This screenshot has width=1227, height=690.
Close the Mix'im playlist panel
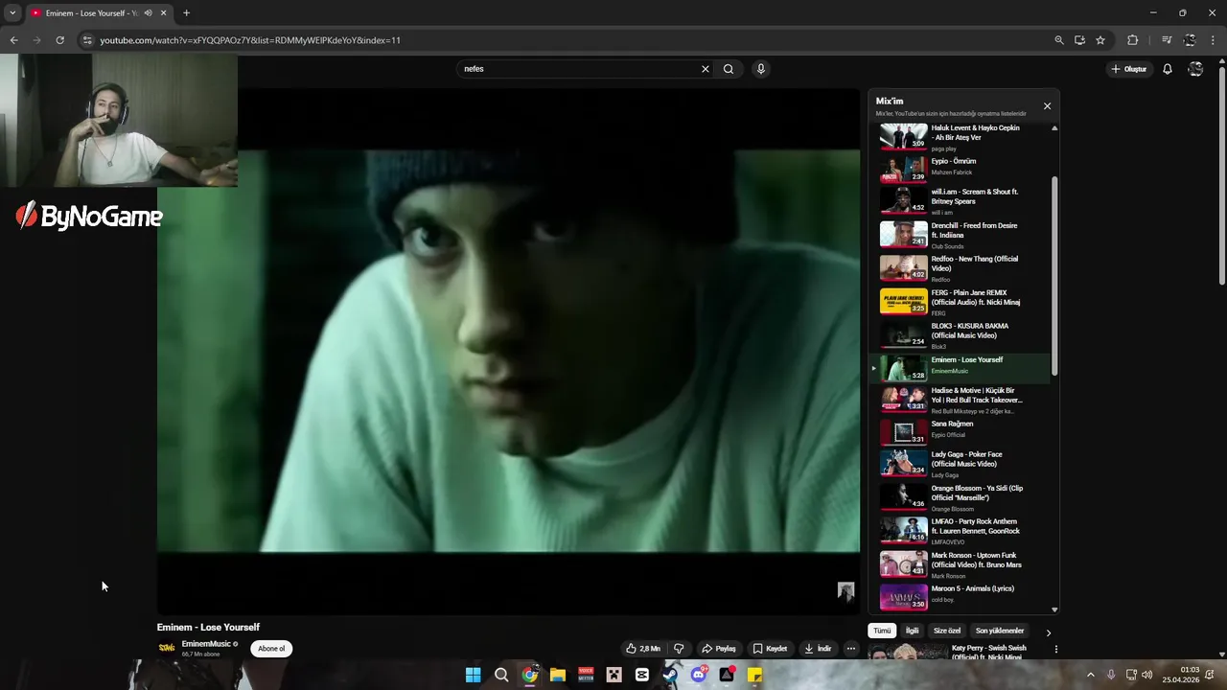pos(1047,106)
